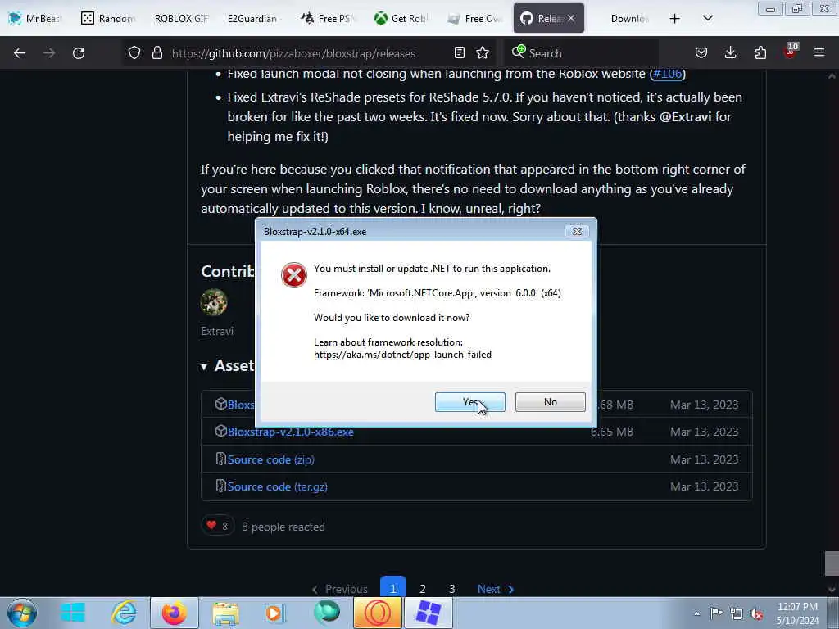The width and height of the screenshot is (839, 629).
Task: Open issue link #106
Action: coord(667,73)
